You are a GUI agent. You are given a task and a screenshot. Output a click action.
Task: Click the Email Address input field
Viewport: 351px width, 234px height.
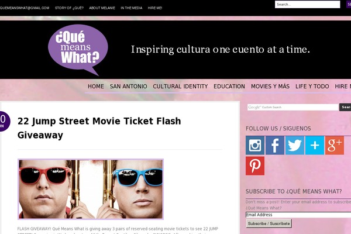click(x=298, y=215)
